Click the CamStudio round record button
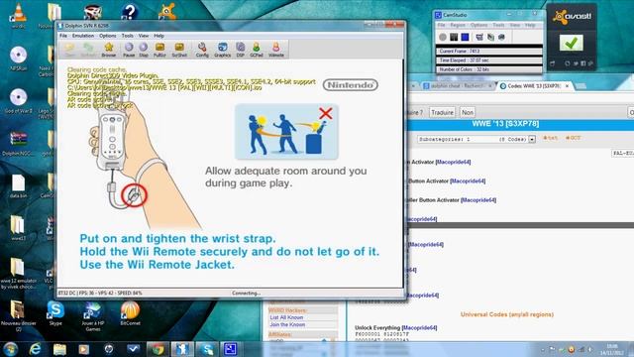 click(443, 37)
